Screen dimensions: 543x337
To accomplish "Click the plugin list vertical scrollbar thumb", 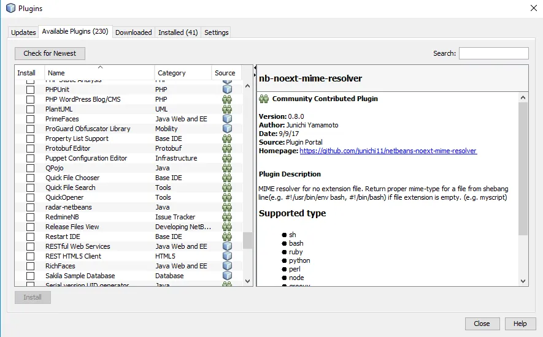I will coord(247,240).
